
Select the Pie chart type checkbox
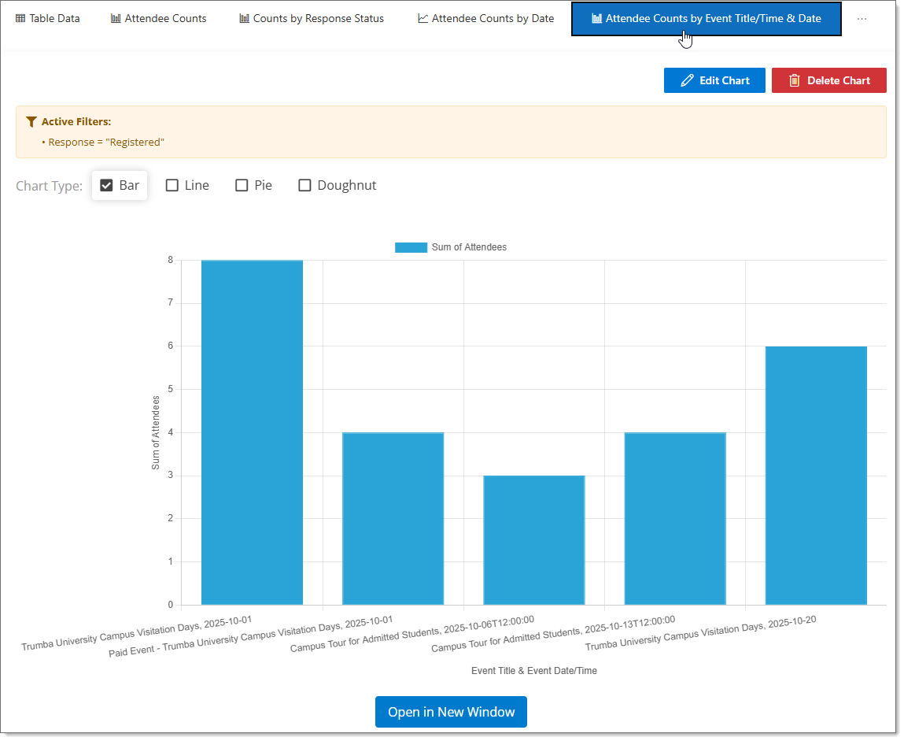[x=241, y=184]
